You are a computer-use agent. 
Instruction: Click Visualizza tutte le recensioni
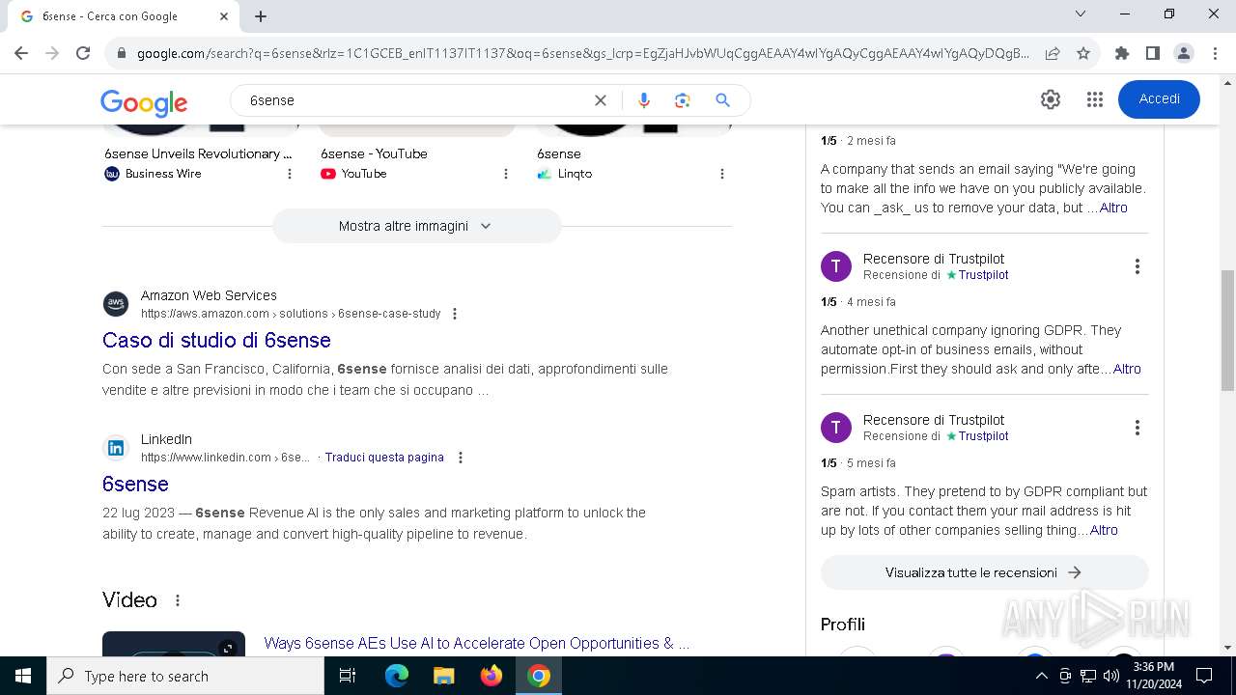click(984, 572)
